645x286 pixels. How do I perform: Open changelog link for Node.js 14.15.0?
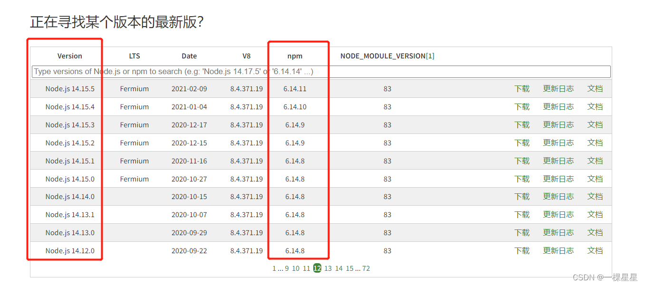click(x=558, y=179)
